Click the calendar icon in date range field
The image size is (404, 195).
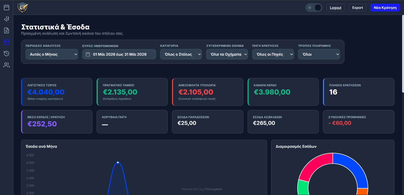coord(88,54)
